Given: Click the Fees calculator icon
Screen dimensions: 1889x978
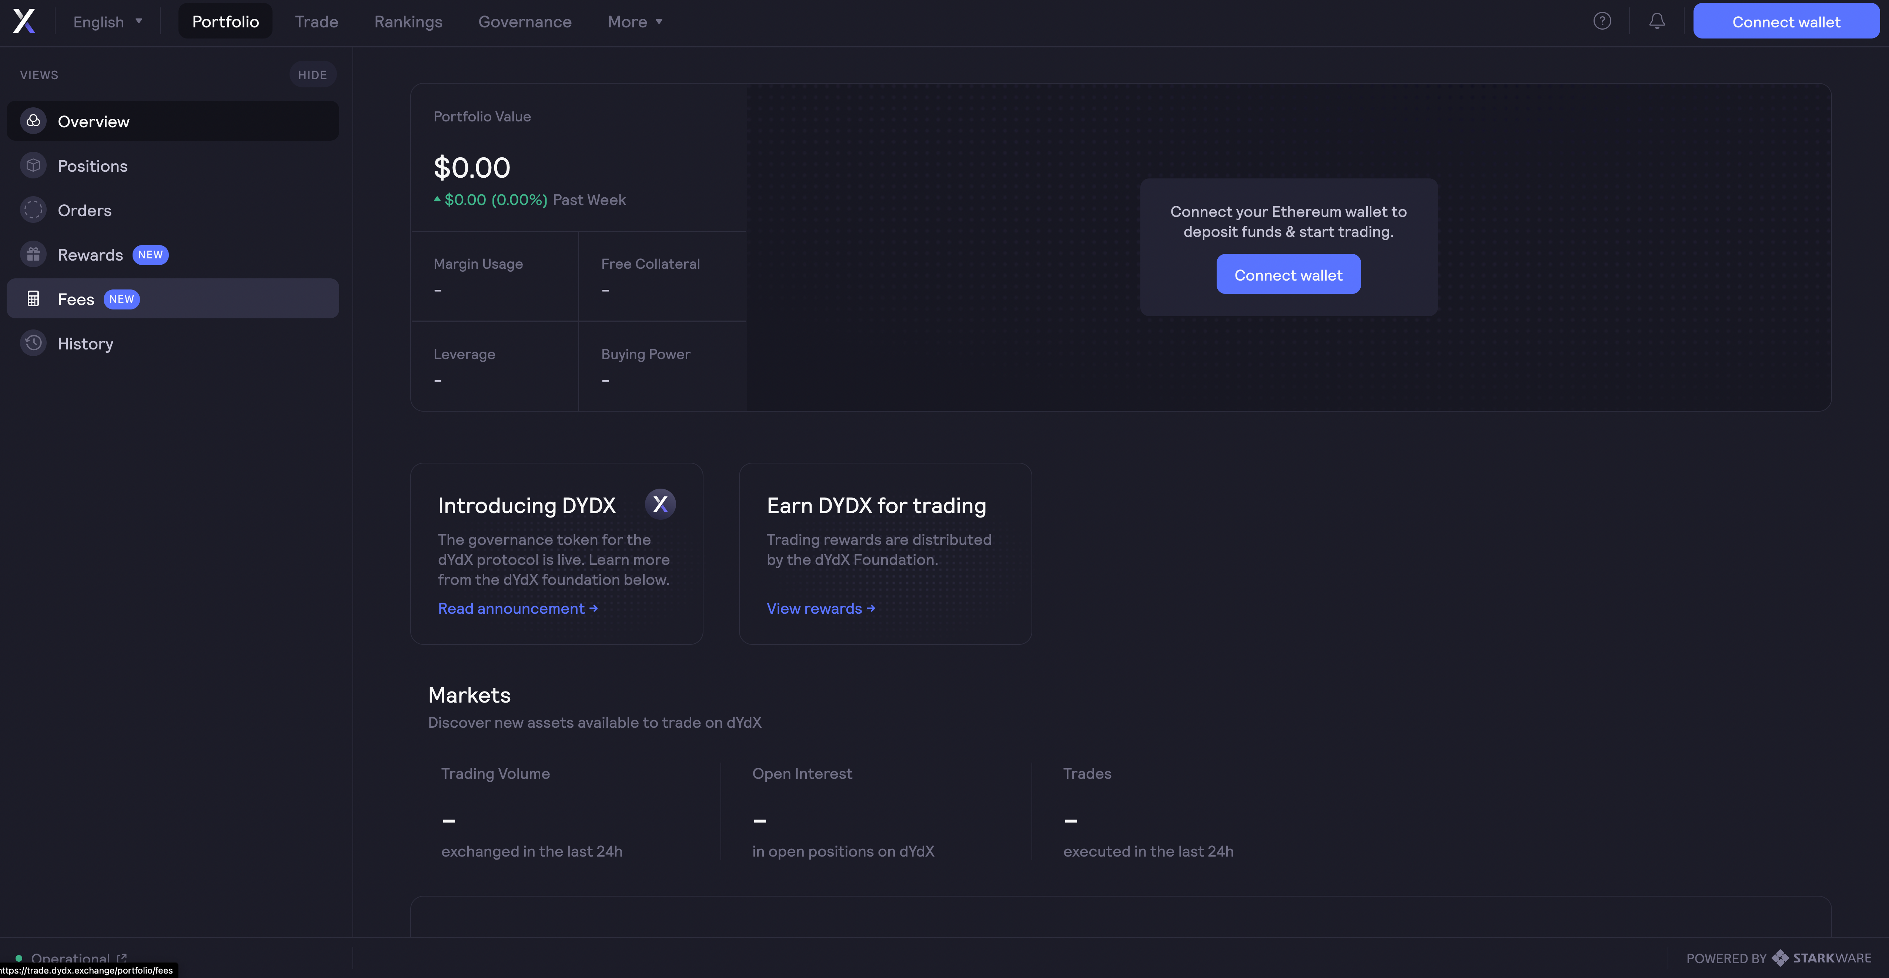Looking at the screenshot, I should tap(33, 298).
